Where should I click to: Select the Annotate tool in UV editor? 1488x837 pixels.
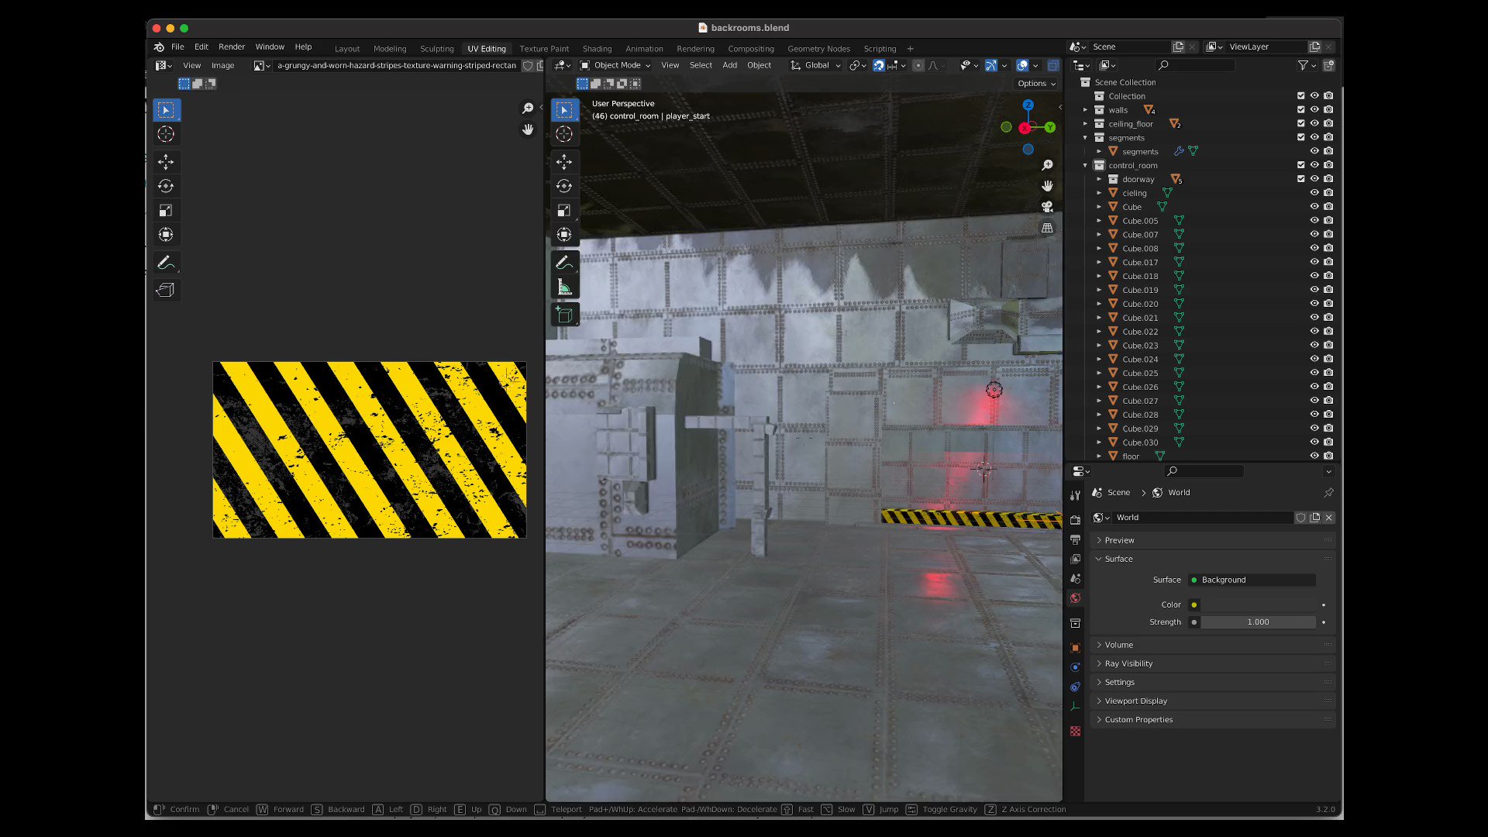point(166,263)
